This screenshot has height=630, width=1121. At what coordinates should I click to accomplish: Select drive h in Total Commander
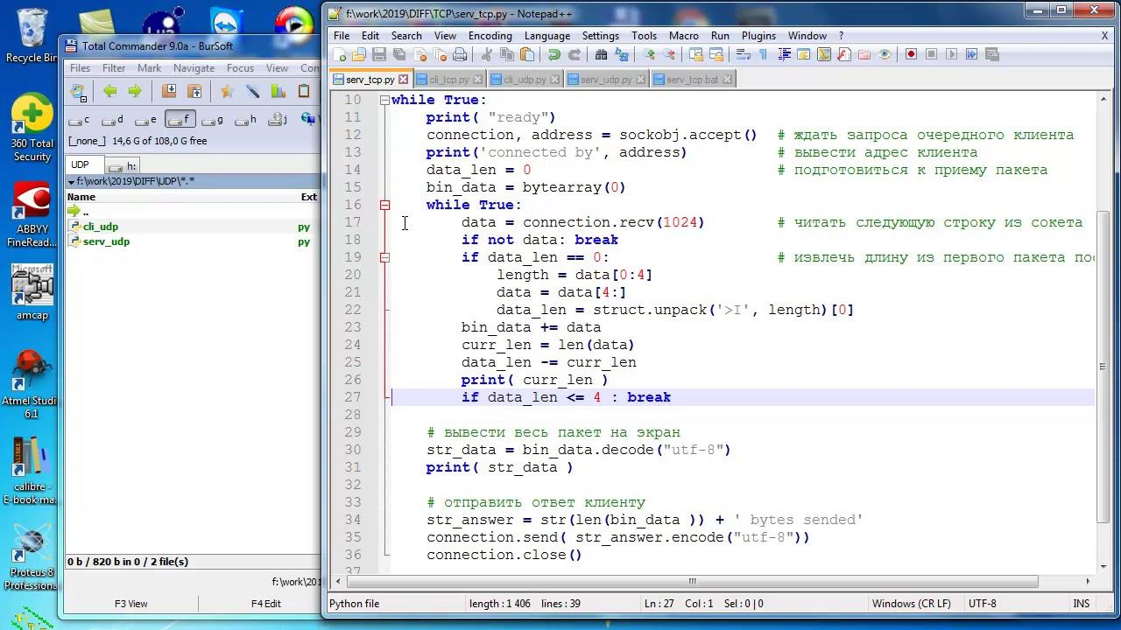tap(246, 120)
